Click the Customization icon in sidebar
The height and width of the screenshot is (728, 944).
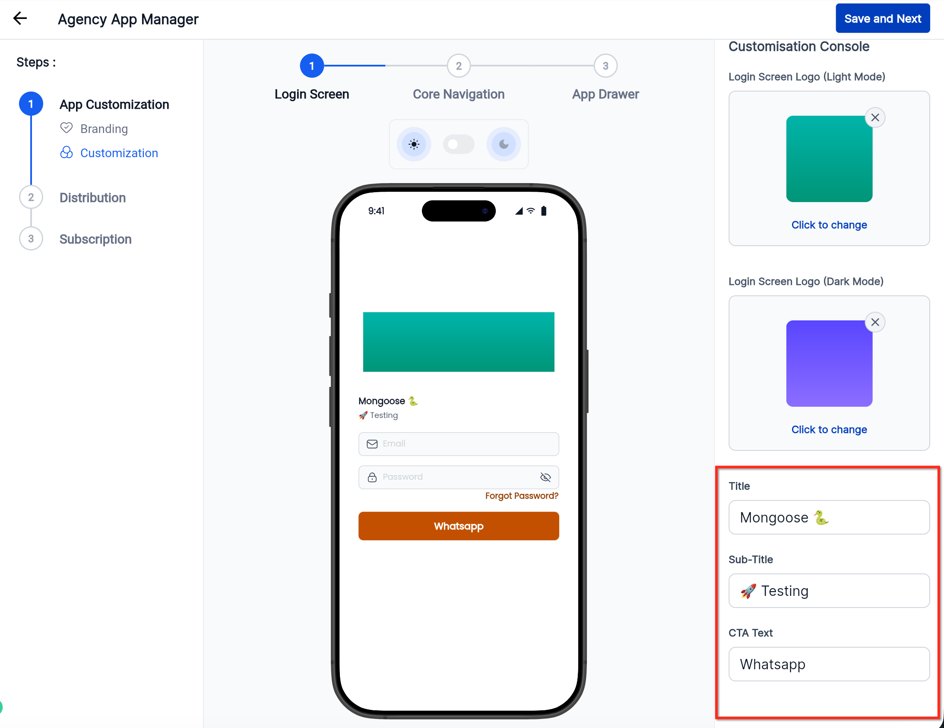pyautogui.click(x=66, y=152)
